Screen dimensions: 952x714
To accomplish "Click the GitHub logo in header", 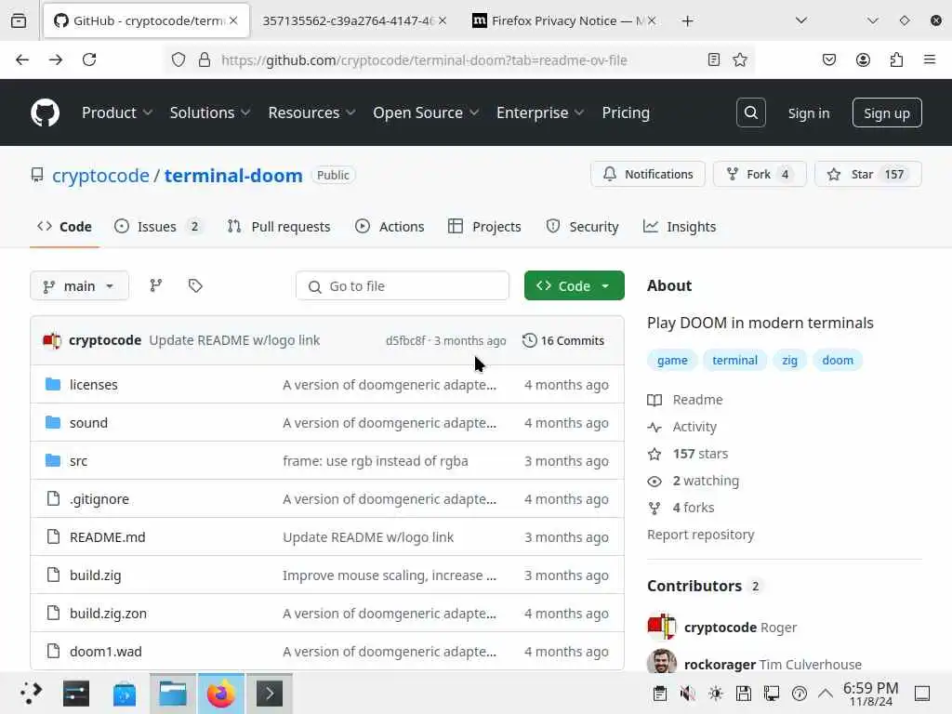I will point(46,112).
